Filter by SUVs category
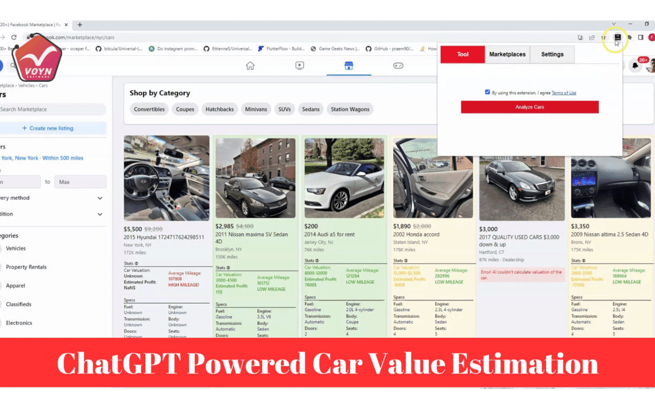The image size is (655, 409). (285, 109)
